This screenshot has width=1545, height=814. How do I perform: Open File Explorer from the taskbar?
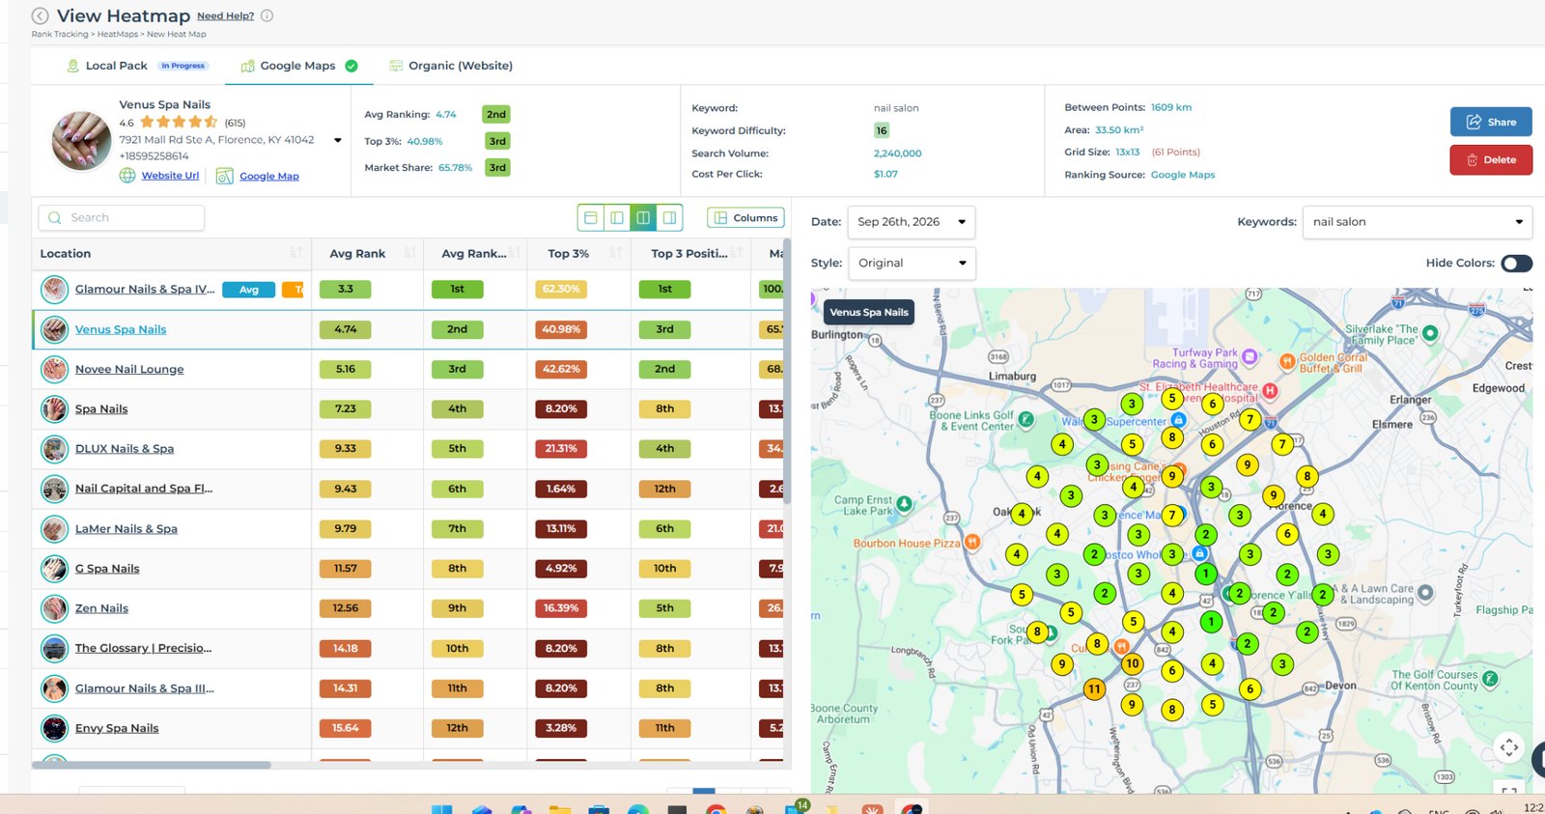(x=560, y=809)
